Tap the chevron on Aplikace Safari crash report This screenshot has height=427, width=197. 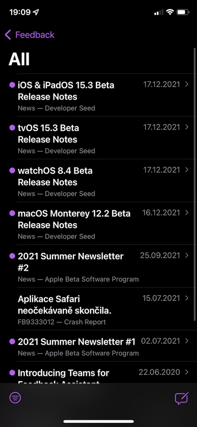[x=187, y=298]
